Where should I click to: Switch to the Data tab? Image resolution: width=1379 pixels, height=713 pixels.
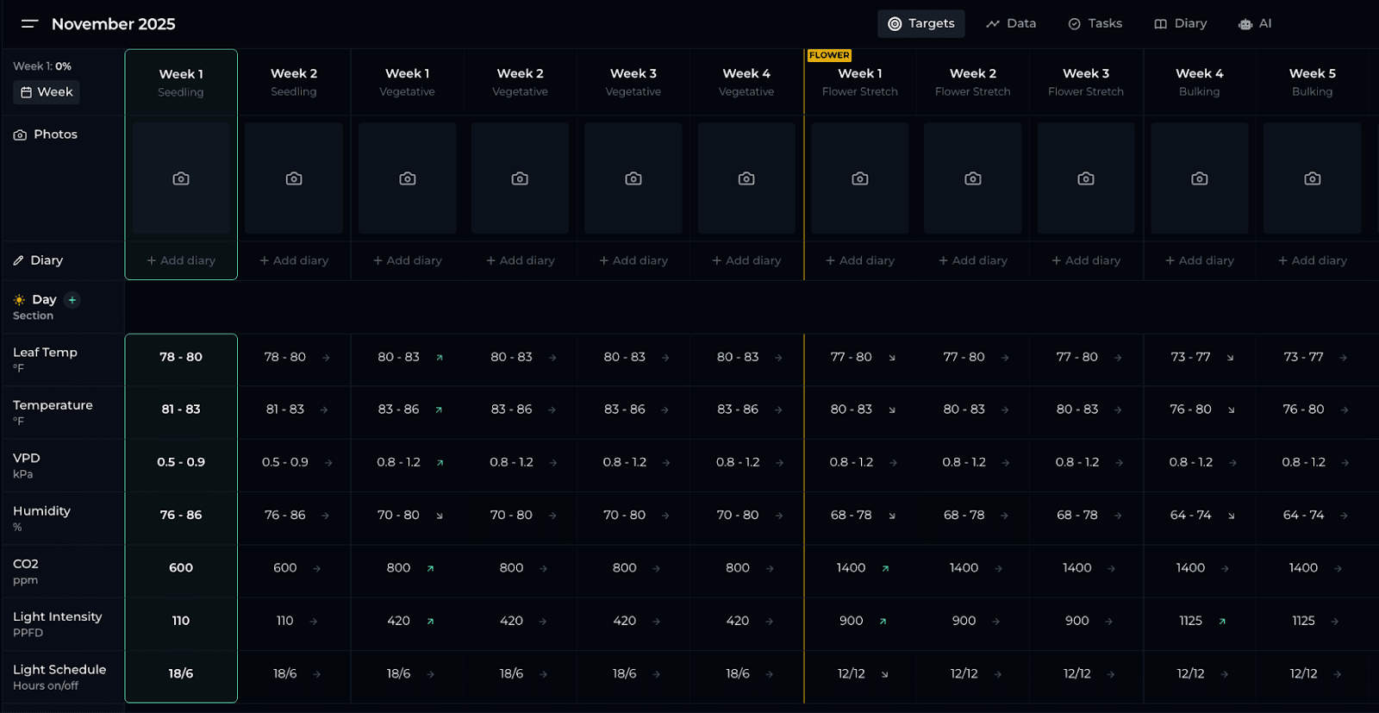[1011, 24]
